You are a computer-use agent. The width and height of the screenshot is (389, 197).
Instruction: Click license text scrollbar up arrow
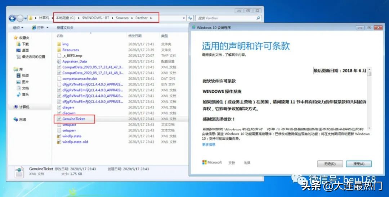click(x=370, y=69)
